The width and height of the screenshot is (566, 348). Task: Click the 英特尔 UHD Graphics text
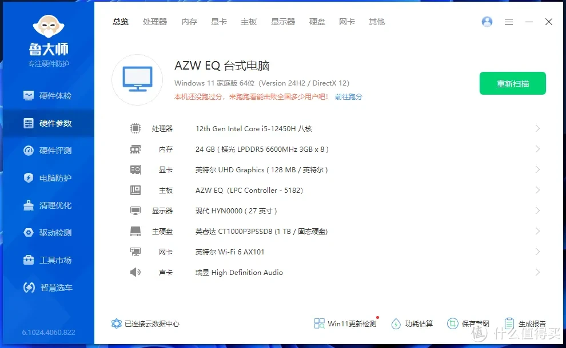click(261, 169)
